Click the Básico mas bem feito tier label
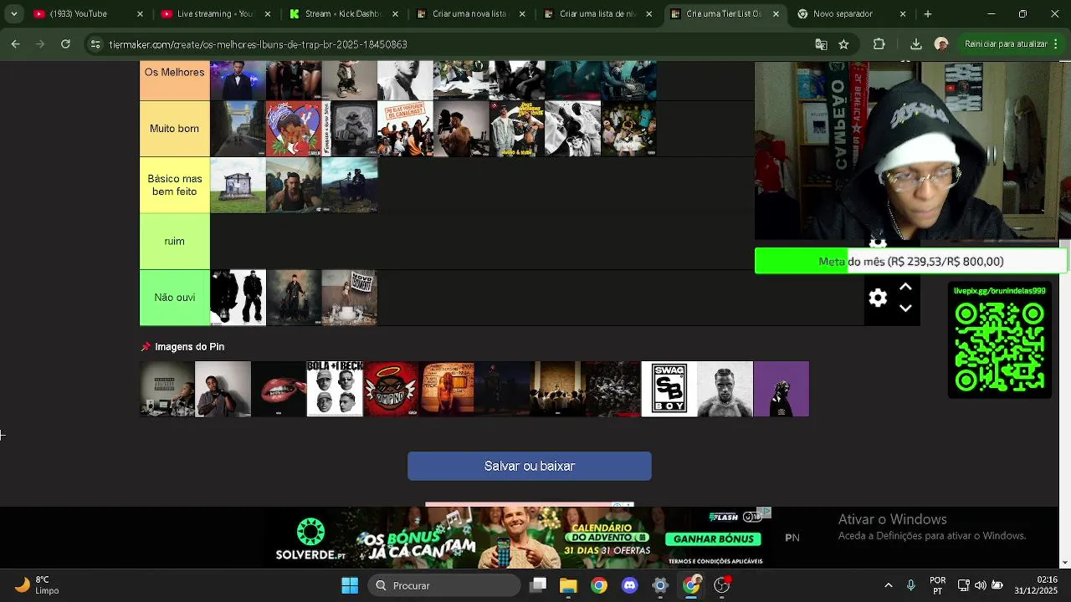The image size is (1071, 602). [x=175, y=185]
